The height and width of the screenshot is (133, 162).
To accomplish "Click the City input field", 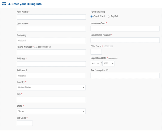I will (x=51, y=99).
